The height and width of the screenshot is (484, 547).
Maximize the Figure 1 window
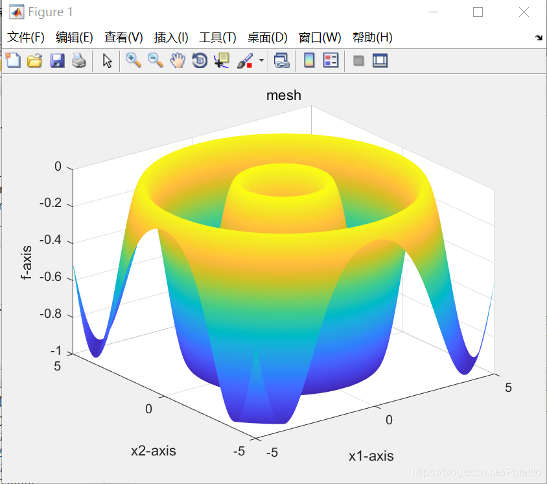478,12
